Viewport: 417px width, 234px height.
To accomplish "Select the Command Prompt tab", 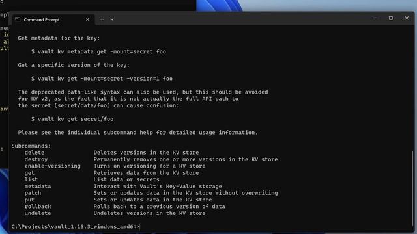I will coord(53,19).
